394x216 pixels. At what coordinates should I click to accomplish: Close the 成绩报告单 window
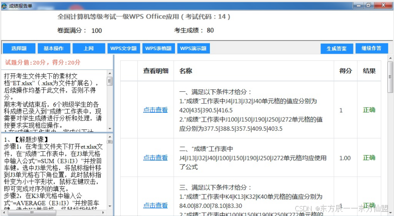point(383,5)
